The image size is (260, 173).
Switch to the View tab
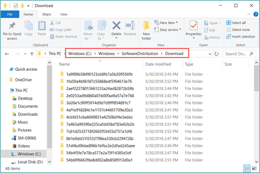(64, 14)
